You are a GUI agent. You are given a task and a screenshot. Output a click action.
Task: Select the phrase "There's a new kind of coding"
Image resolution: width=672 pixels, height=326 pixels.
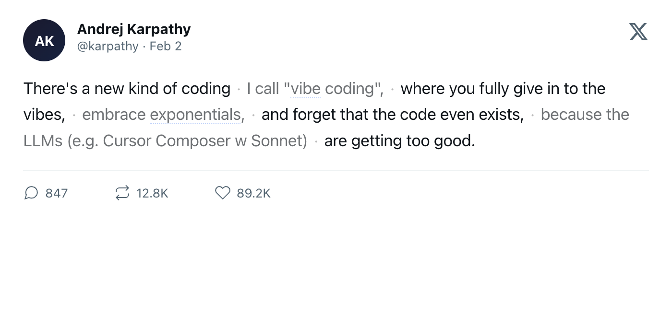click(127, 89)
